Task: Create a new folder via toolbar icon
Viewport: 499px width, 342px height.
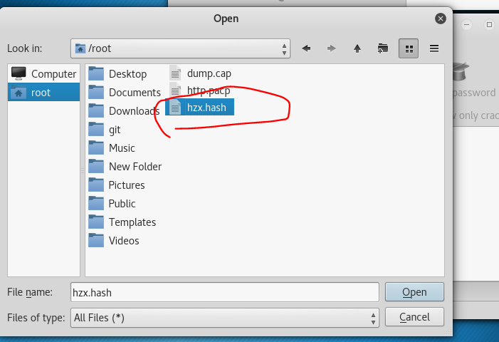Action: click(383, 48)
